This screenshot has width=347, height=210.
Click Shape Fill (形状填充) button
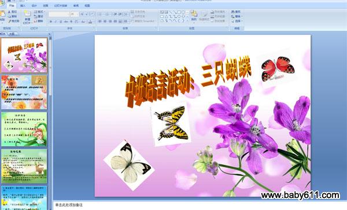pyautogui.click(x=217, y=12)
